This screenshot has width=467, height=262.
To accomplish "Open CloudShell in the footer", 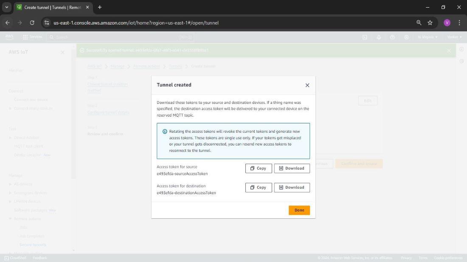I will click(x=15, y=258).
